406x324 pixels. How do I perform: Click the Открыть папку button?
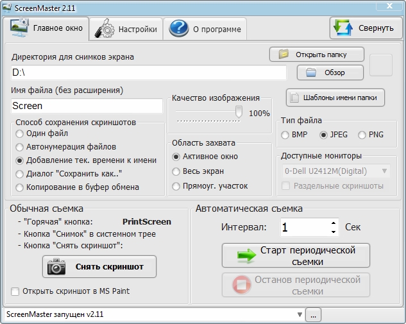coord(317,55)
